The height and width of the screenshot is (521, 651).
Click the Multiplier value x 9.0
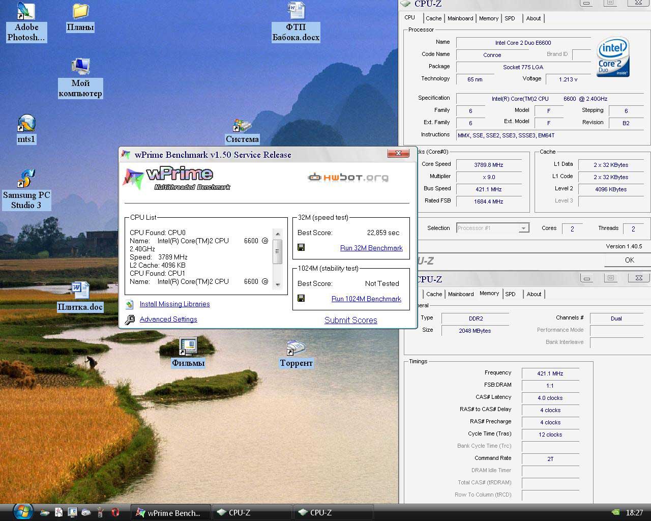click(489, 177)
